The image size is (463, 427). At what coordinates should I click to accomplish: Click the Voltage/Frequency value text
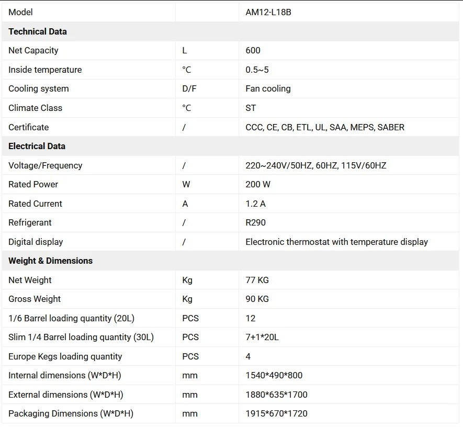pyautogui.click(x=315, y=165)
